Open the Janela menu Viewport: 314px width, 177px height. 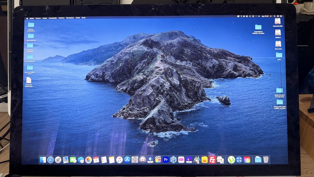pos(78,18)
